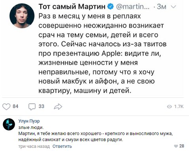Click the 84 likes count
Image resolution: width=189 pixels, height=151 pixels.
click(x=15, y=106)
